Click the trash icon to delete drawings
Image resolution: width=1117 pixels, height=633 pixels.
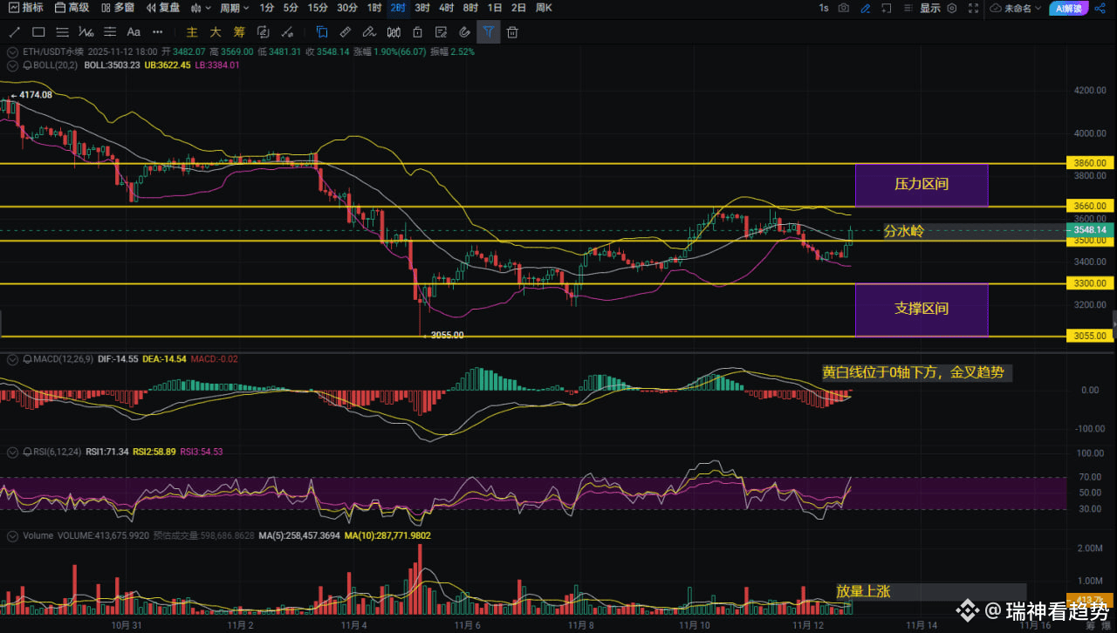point(512,32)
